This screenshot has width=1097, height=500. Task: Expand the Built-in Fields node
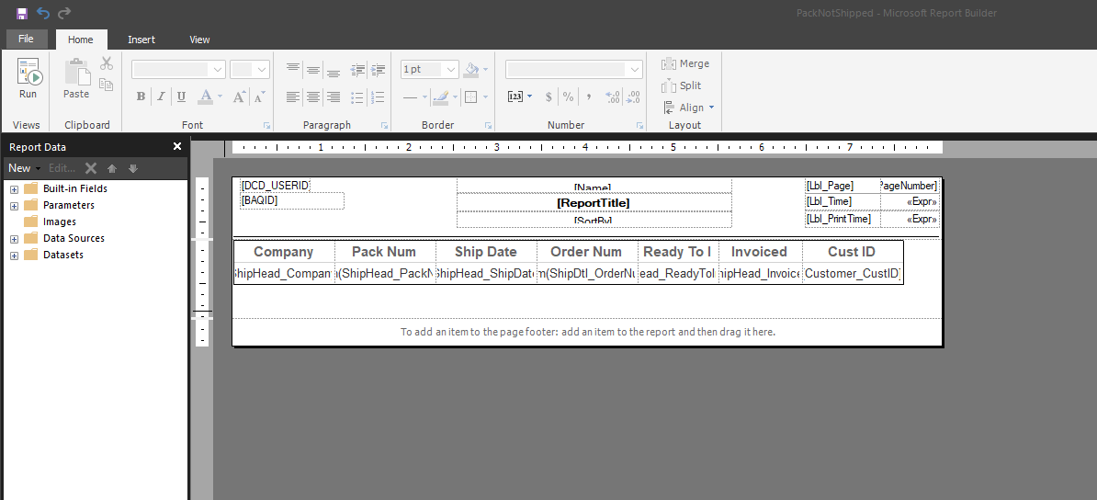point(14,189)
